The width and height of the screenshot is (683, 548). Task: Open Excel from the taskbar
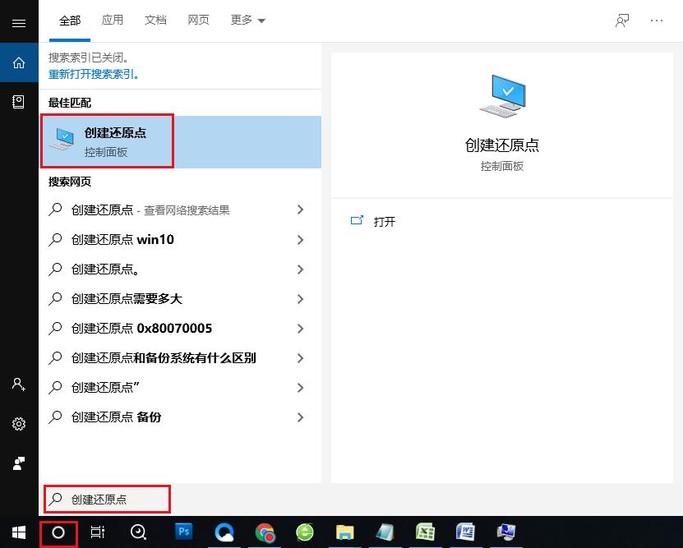coord(425,533)
